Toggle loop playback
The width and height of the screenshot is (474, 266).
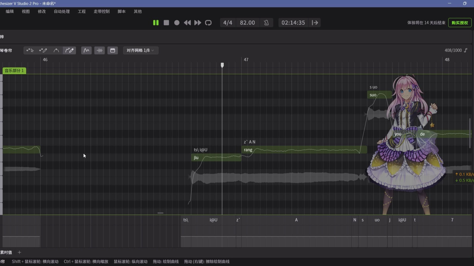(208, 23)
